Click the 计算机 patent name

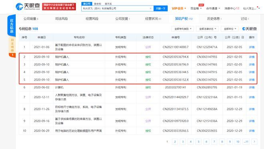tap(59, 88)
